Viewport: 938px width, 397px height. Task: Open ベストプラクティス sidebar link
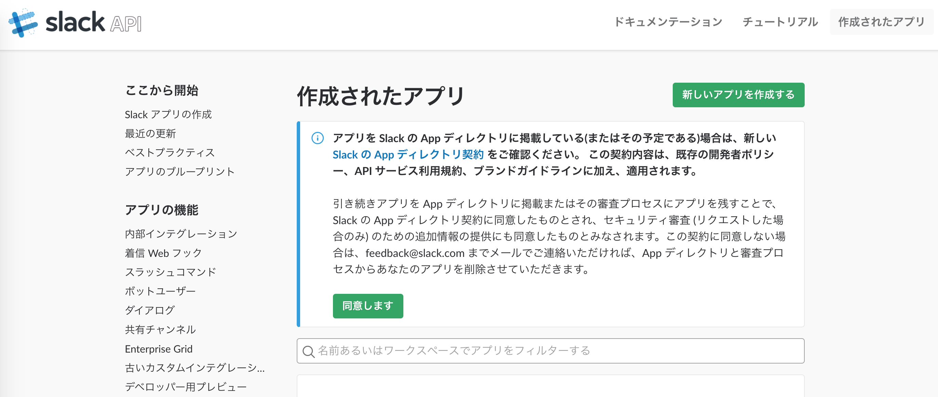(x=170, y=152)
